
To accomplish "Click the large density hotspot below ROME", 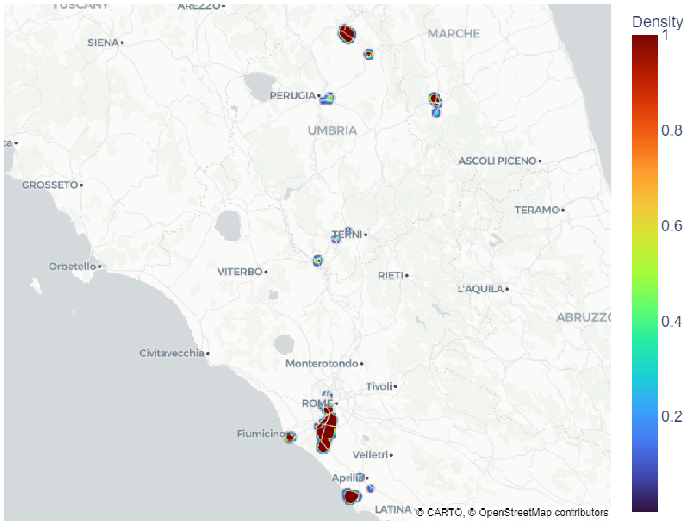I will click(x=326, y=430).
